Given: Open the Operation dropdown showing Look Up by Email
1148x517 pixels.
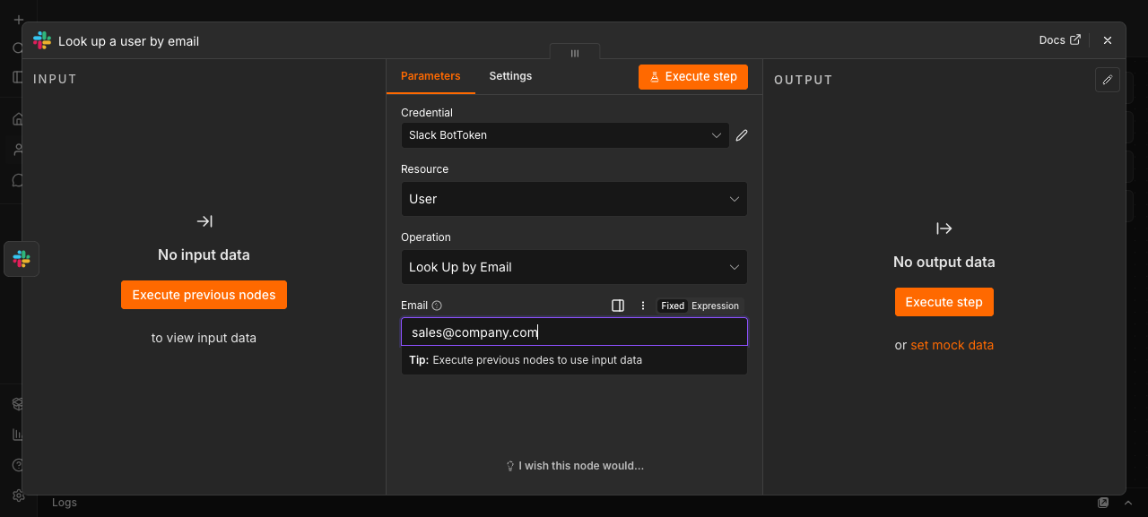Looking at the screenshot, I should tap(574, 267).
